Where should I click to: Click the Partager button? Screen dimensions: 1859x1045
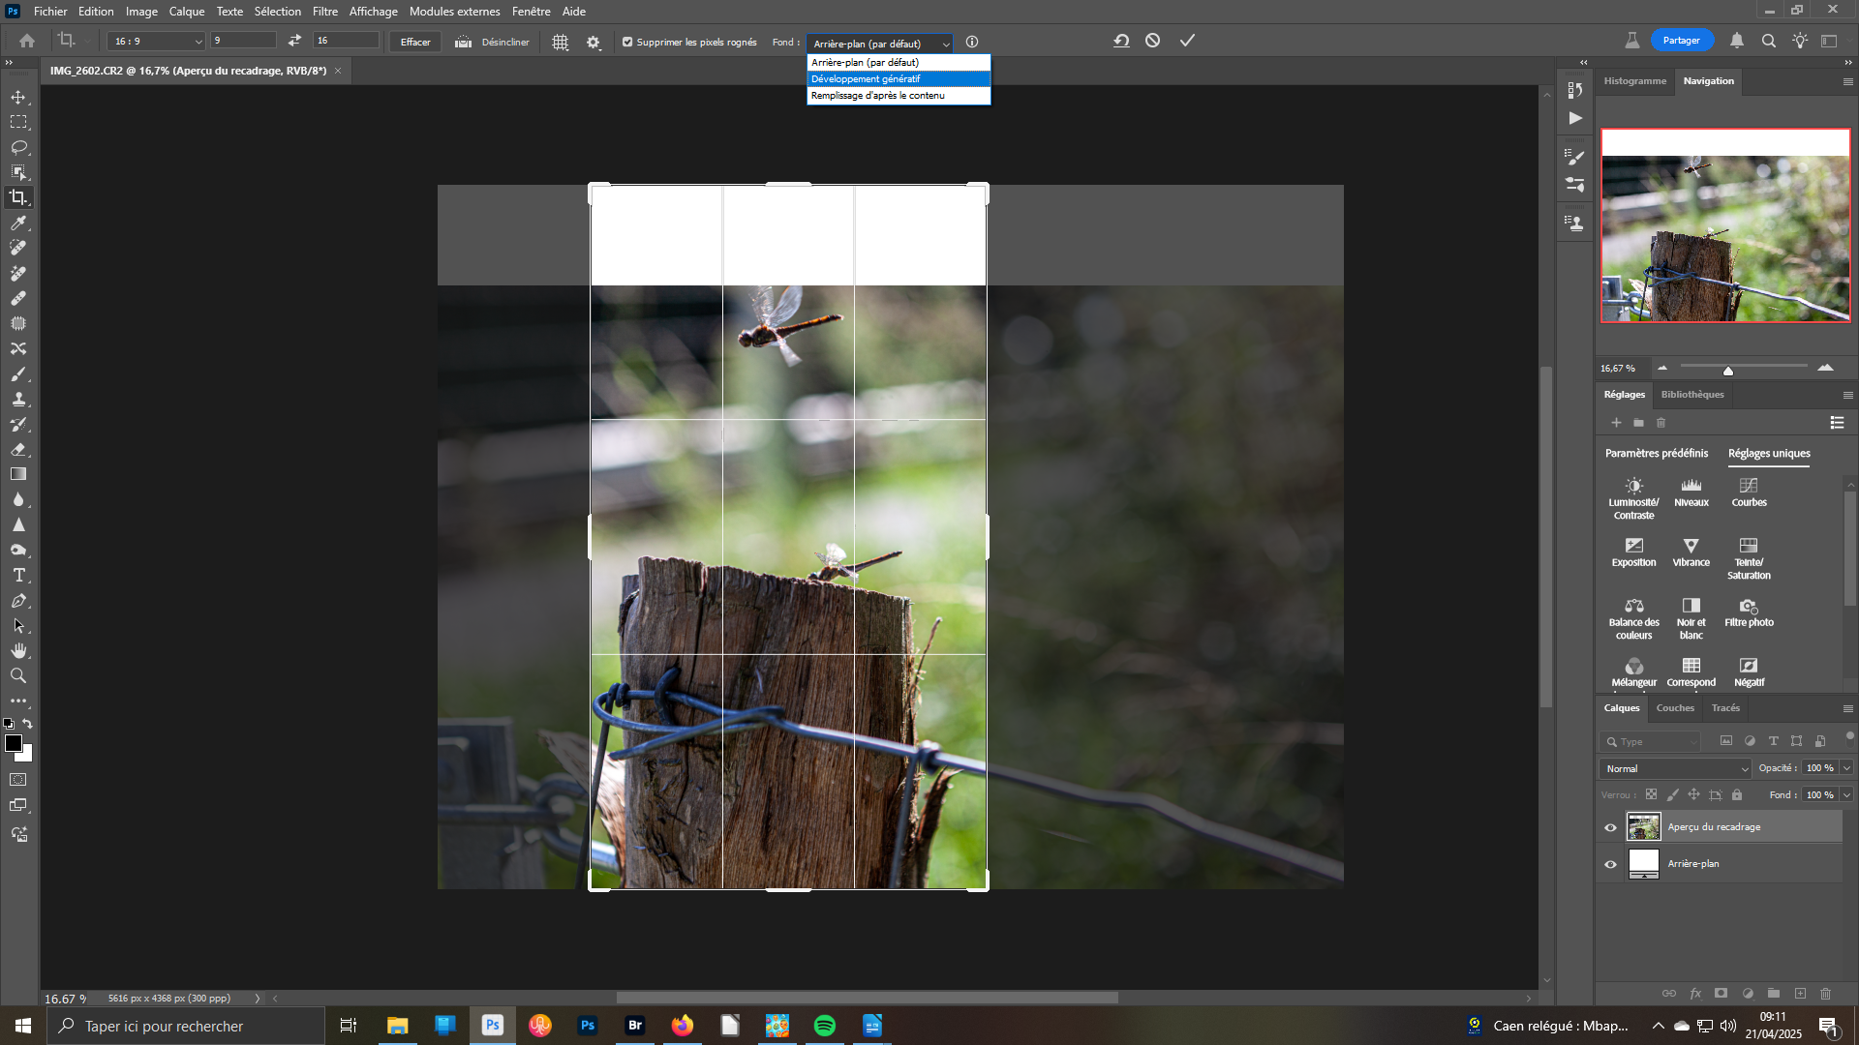[x=1681, y=41]
